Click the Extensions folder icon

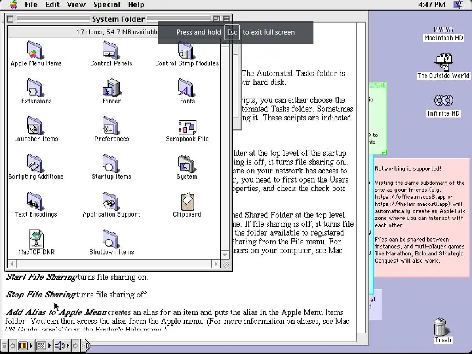click(x=35, y=88)
